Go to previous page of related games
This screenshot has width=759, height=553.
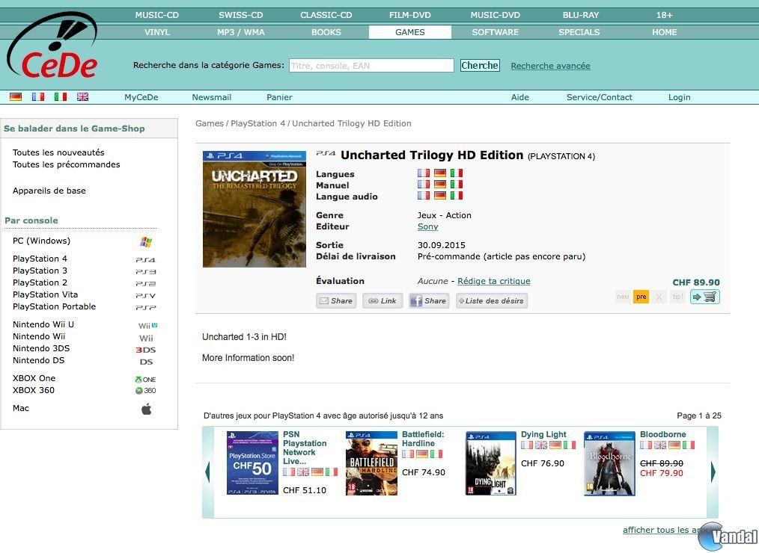pos(207,472)
